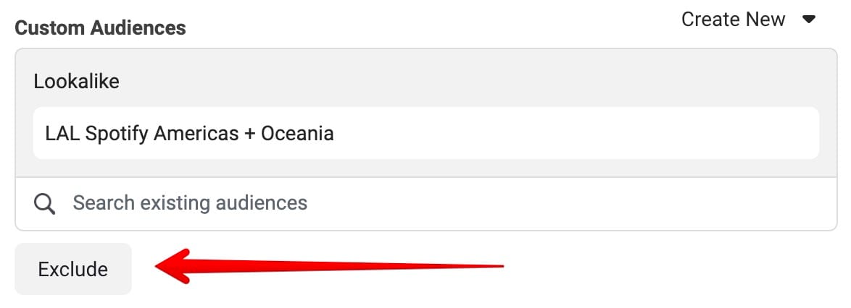Image resolution: width=851 pixels, height=308 pixels.
Task: Open the Create New dropdown
Action: (748, 20)
